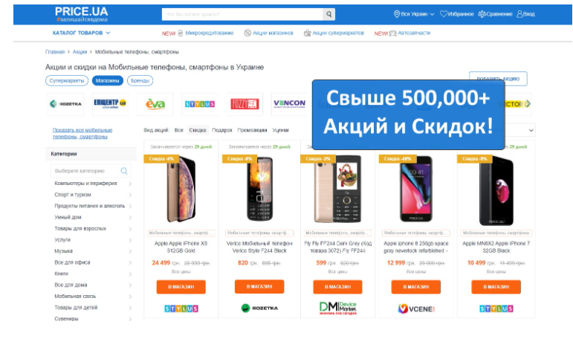Click the Вход user icon

click(x=519, y=14)
